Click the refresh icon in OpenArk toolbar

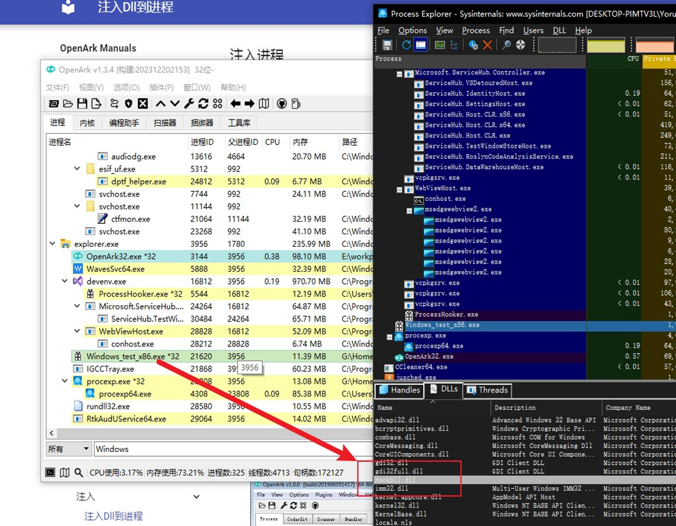[x=203, y=103]
